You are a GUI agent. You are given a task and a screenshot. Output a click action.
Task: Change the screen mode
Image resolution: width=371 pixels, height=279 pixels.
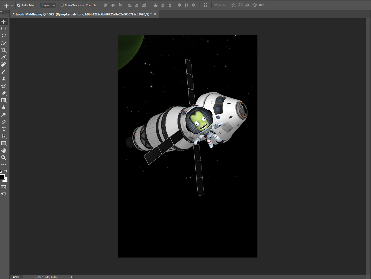[4, 194]
